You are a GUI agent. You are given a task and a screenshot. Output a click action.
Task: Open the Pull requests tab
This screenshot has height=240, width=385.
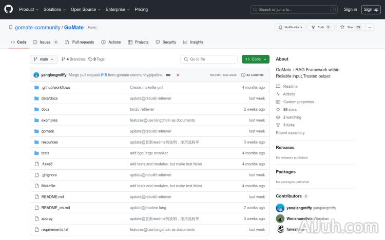[80, 42]
